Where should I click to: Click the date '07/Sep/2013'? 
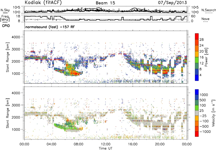click(172, 2)
